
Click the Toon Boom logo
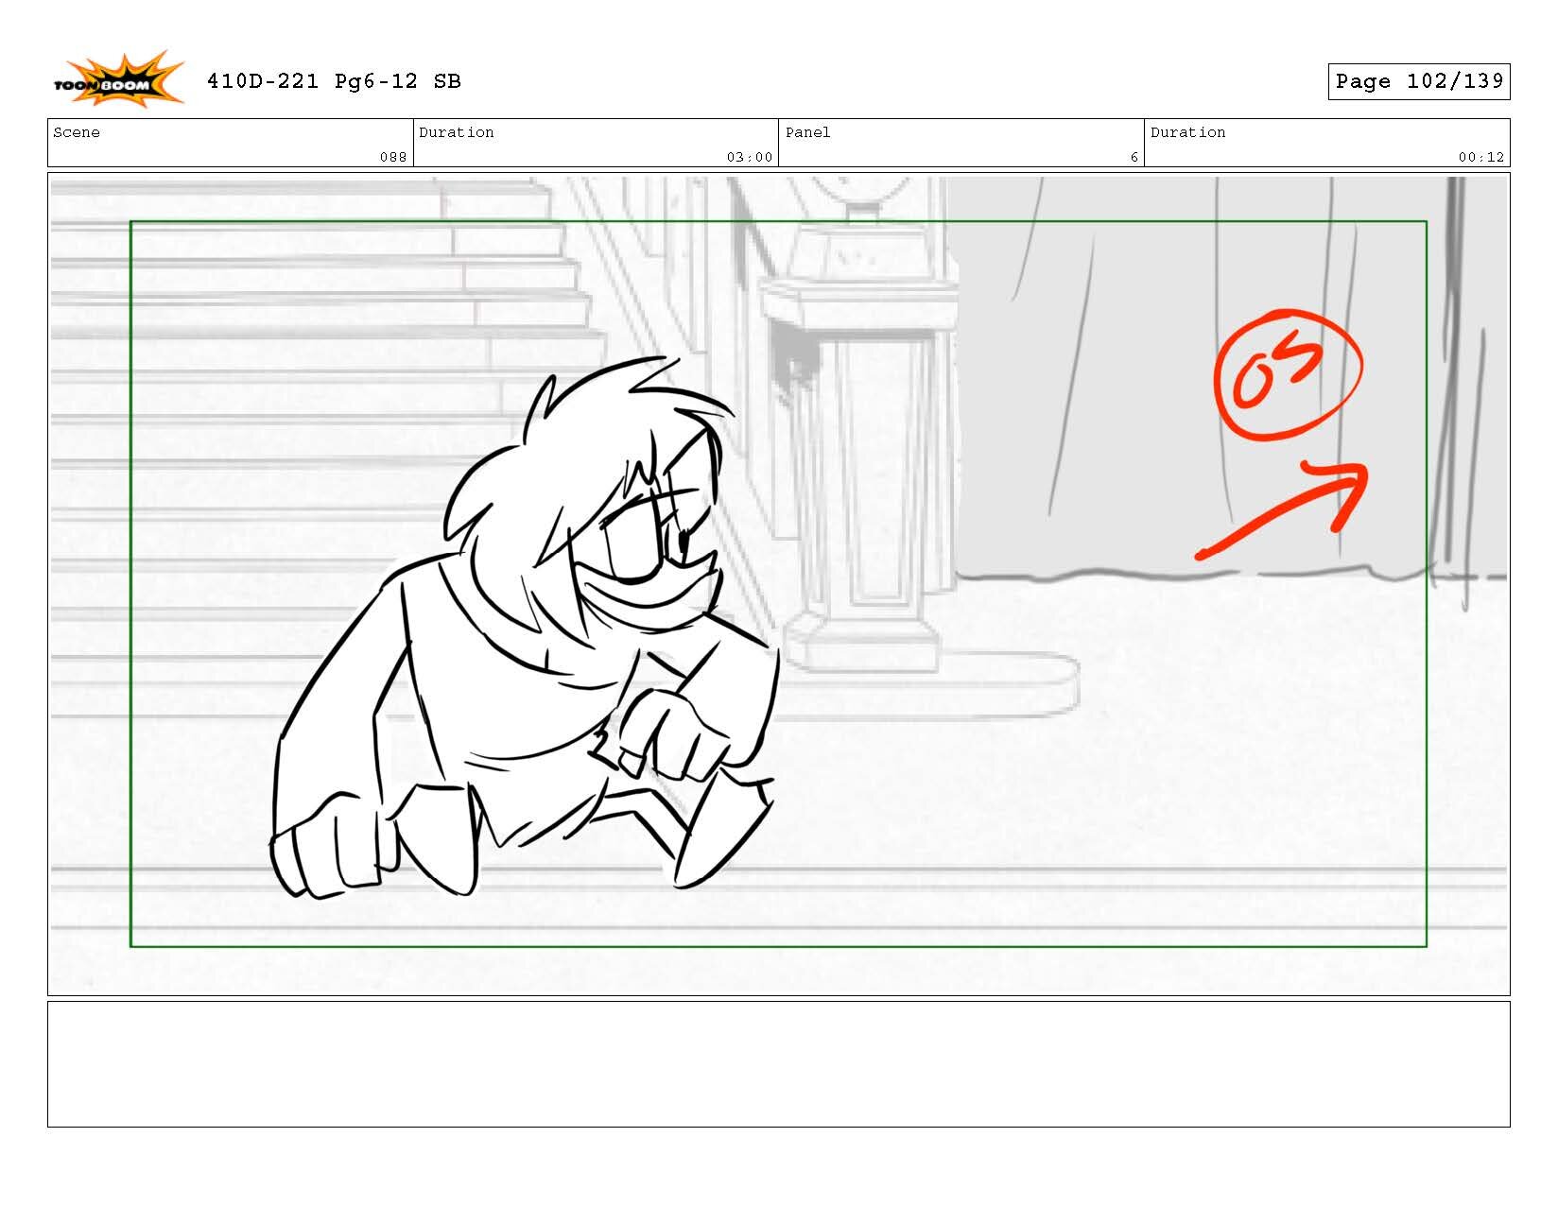(118, 79)
